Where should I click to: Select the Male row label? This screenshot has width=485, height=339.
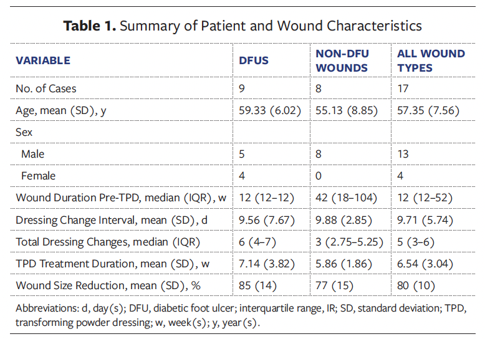tap(33, 153)
